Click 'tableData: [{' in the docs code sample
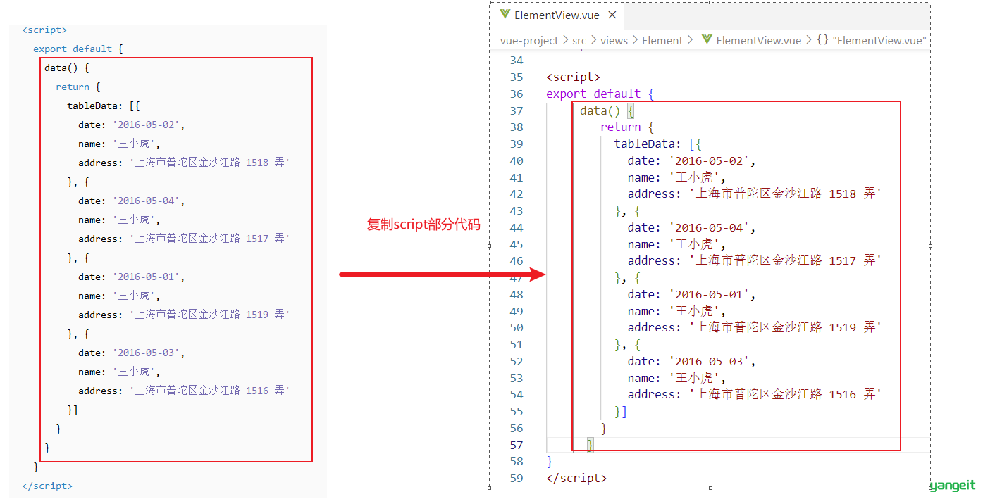 [x=104, y=106]
